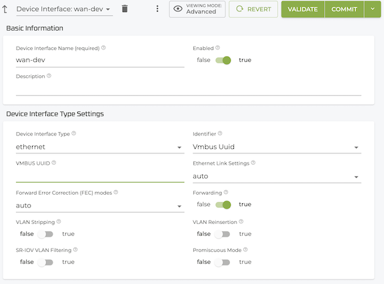384x284 pixels.
Task: Delete the wan-dev interface via trash icon
Action: click(x=125, y=9)
